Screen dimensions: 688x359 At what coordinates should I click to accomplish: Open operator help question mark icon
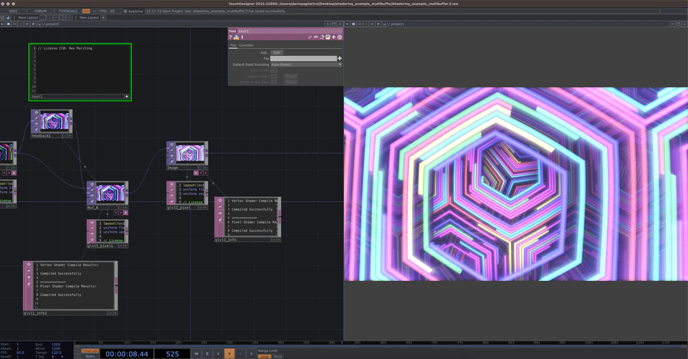click(230, 37)
